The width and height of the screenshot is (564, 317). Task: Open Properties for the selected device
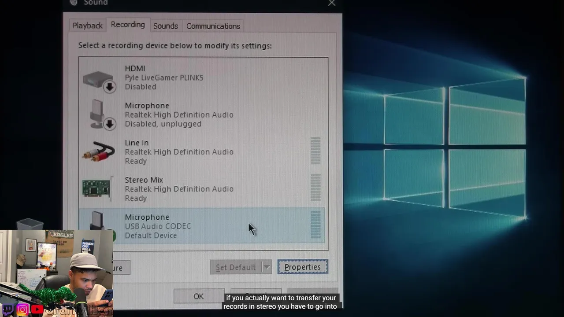[303, 267]
